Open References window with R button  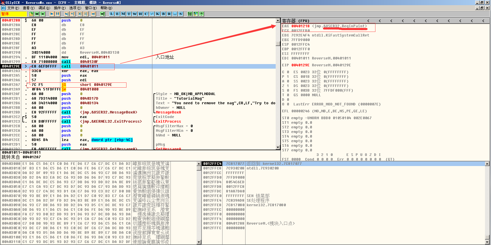pos(169,14)
